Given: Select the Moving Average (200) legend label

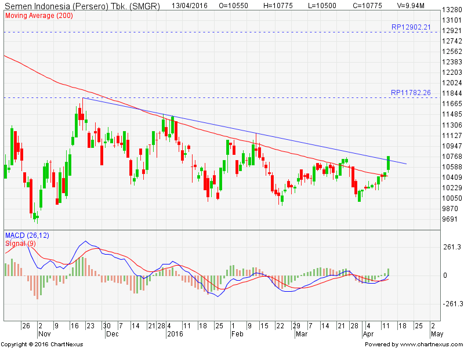Looking at the screenshot, I should point(39,16).
